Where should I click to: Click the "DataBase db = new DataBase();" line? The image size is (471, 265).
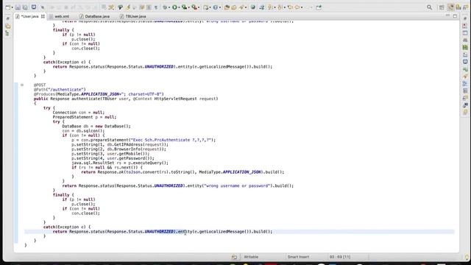pyautogui.click(x=96, y=126)
